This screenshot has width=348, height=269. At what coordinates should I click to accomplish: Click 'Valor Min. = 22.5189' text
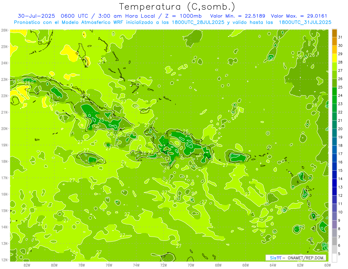point(238,16)
